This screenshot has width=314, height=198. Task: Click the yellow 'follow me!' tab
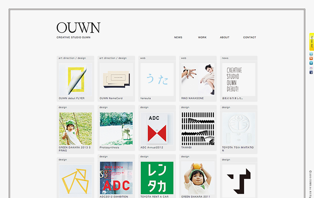coord(312,42)
